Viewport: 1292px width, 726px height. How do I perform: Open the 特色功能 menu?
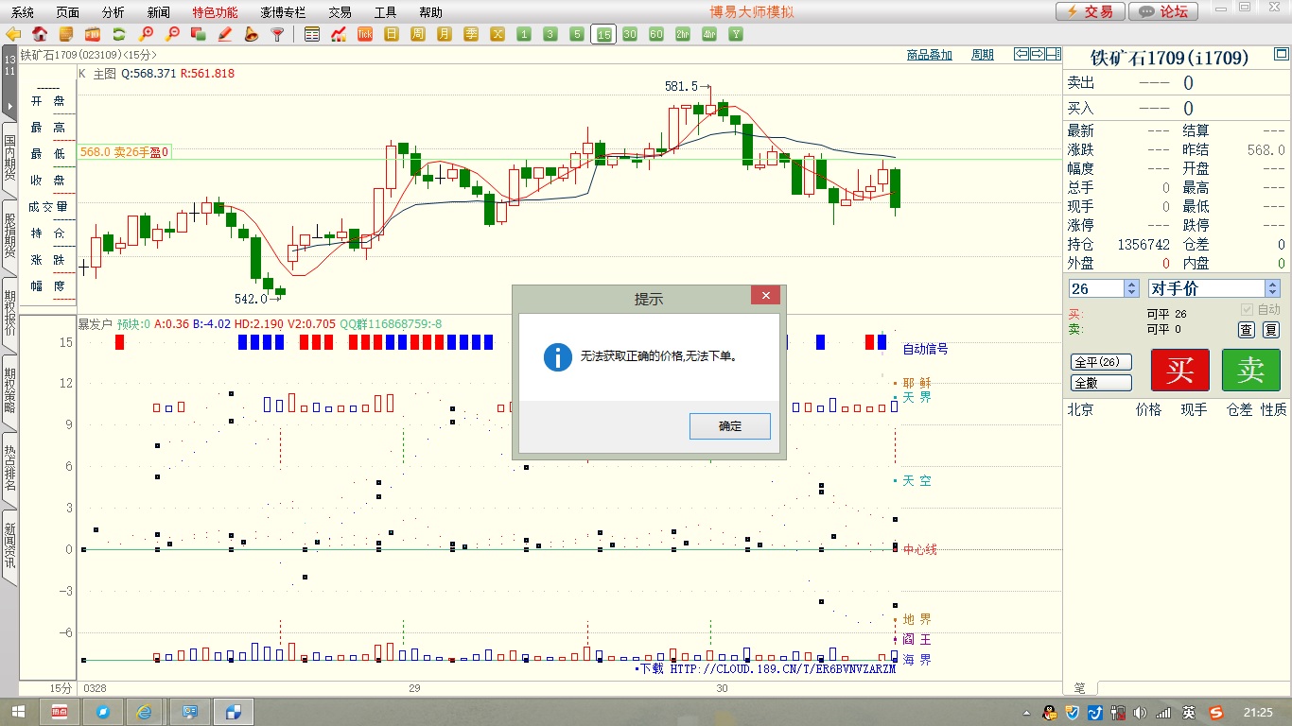215,12
